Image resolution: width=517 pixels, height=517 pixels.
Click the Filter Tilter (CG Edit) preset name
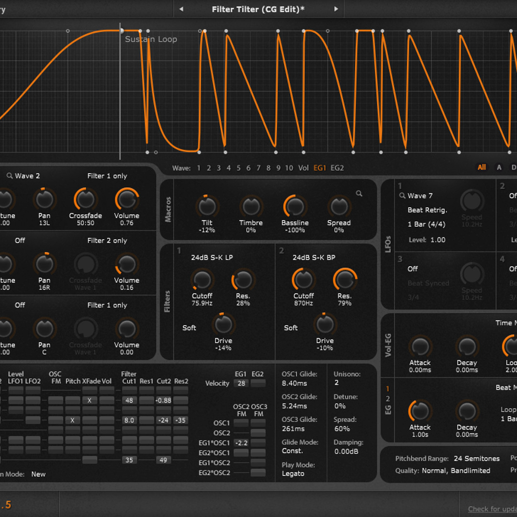pyautogui.click(x=258, y=9)
